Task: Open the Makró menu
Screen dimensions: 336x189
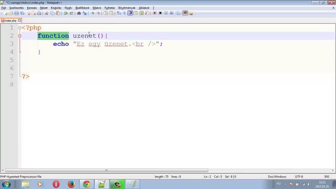Action: point(97,8)
